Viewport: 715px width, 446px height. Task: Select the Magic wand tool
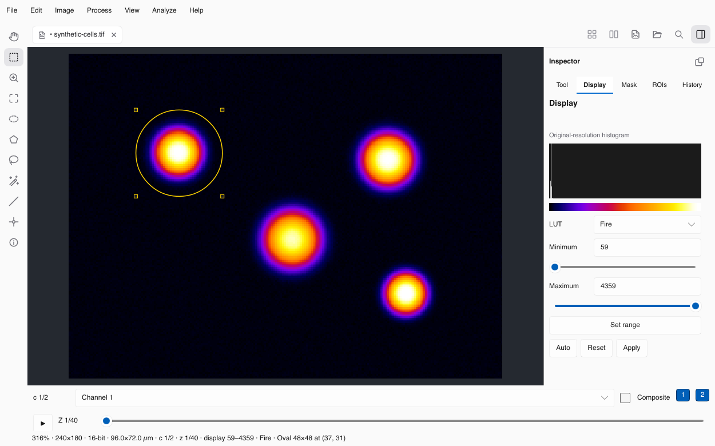(x=14, y=181)
